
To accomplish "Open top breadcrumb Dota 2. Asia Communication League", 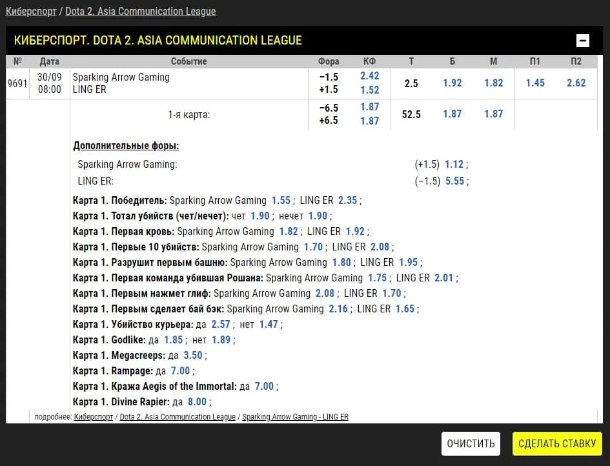I will pyautogui.click(x=141, y=11).
